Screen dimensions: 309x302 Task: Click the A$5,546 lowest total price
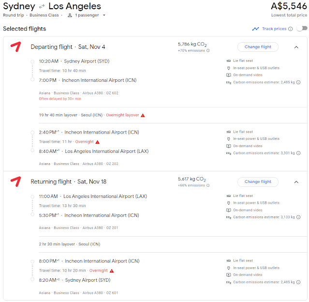[289, 6]
